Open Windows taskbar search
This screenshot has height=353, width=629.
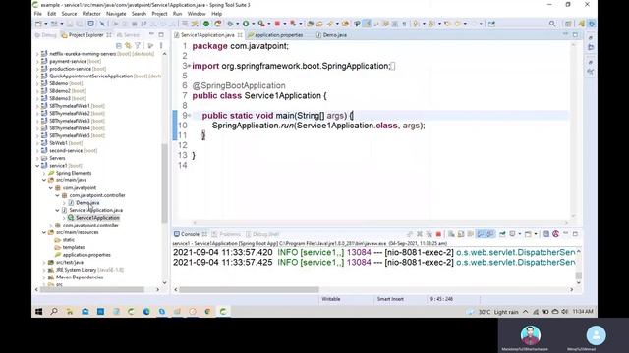coord(54,312)
